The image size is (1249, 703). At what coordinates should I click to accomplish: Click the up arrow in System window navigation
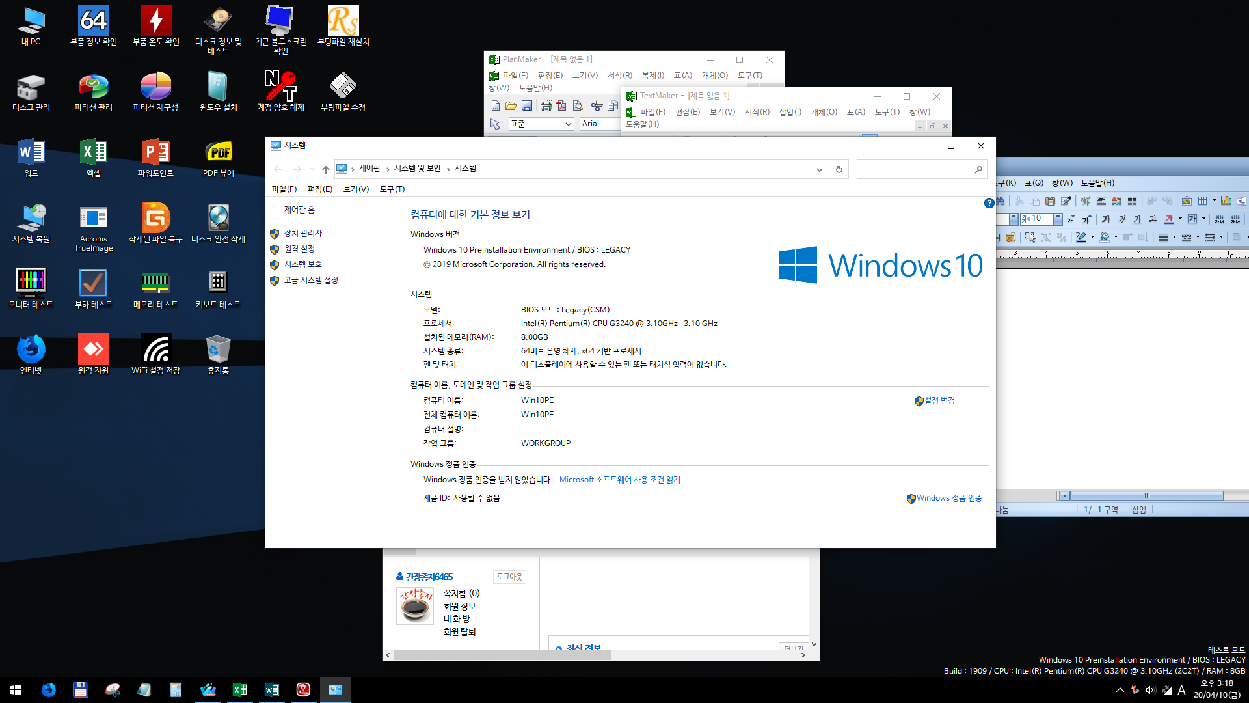pos(326,169)
